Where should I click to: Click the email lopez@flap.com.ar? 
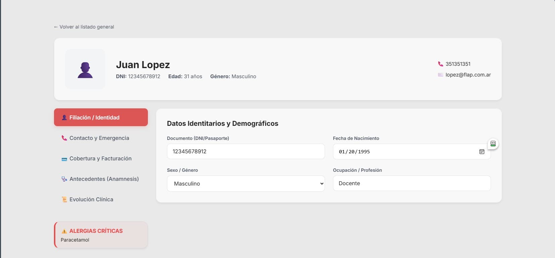(x=468, y=75)
